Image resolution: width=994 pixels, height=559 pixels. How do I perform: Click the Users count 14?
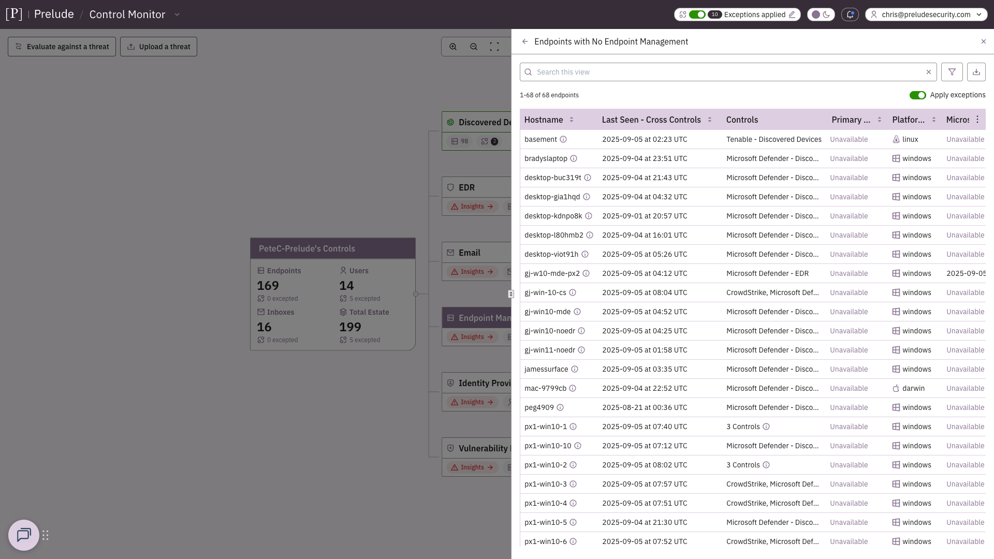click(x=346, y=286)
